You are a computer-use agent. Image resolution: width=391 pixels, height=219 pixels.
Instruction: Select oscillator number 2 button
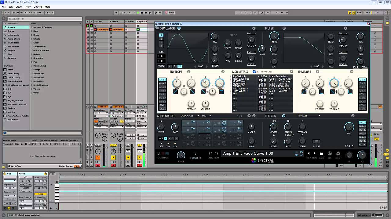pos(161,39)
